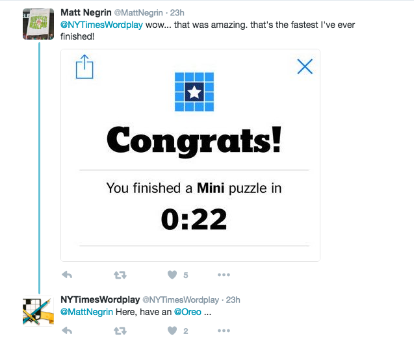Close the Congrats puzzle card
This screenshot has width=414, height=343.
tap(304, 66)
